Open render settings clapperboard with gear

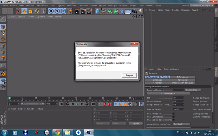[89, 11]
